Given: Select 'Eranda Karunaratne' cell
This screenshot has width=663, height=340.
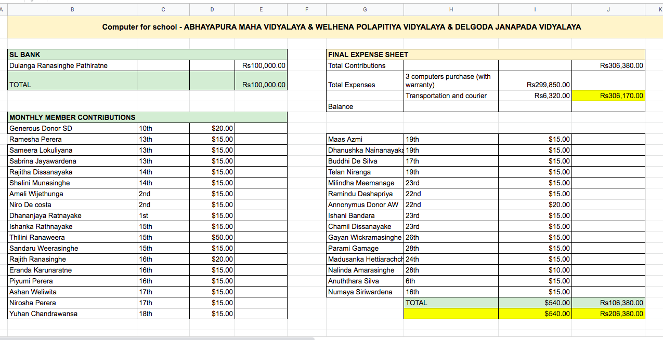Looking at the screenshot, I should (72, 270).
